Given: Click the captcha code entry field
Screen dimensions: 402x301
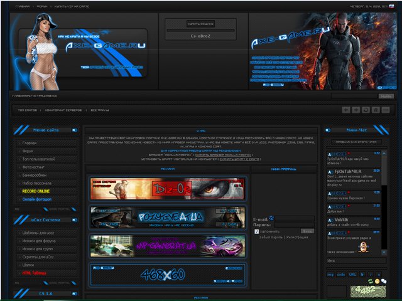Looking at the screenshot, I should click(337, 291).
